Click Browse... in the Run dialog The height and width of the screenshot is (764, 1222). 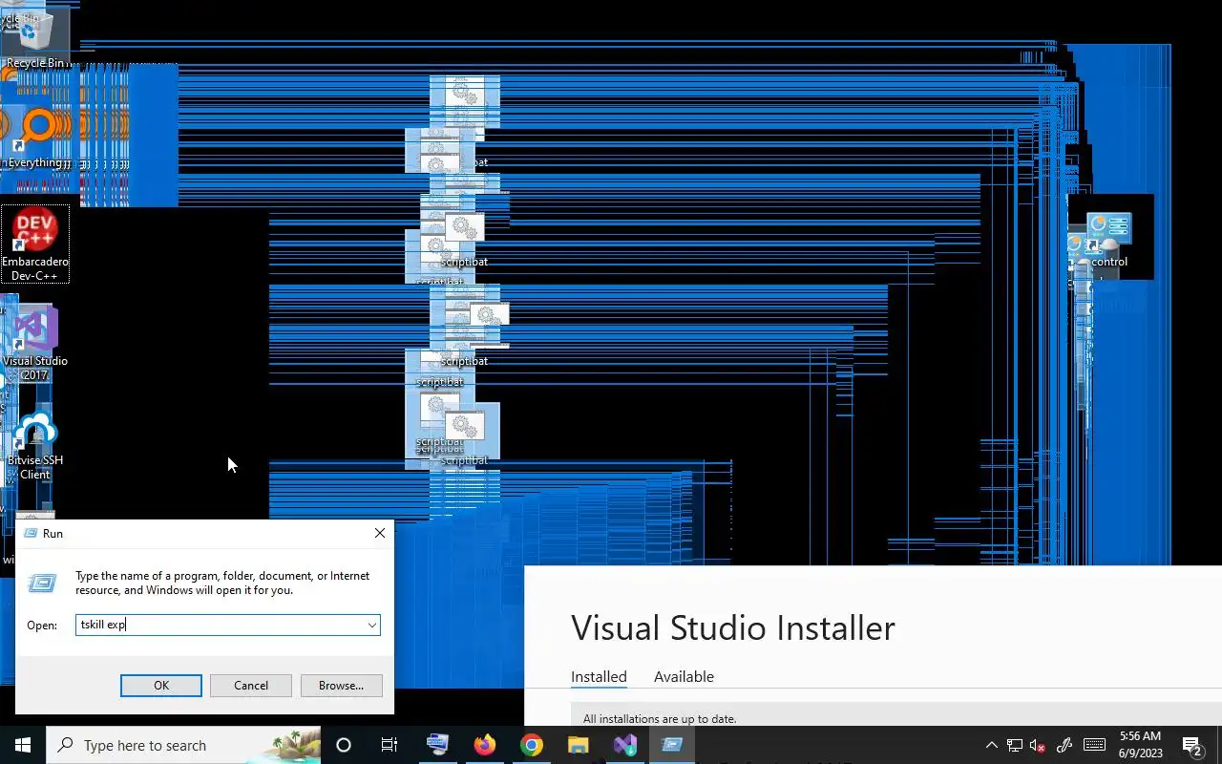(x=341, y=686)
